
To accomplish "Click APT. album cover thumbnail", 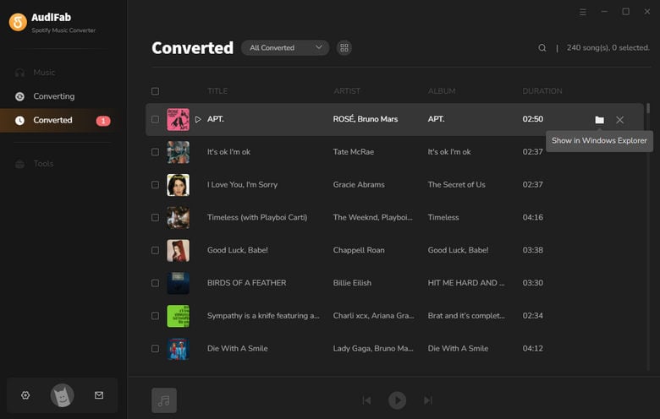I will (178, 119).
